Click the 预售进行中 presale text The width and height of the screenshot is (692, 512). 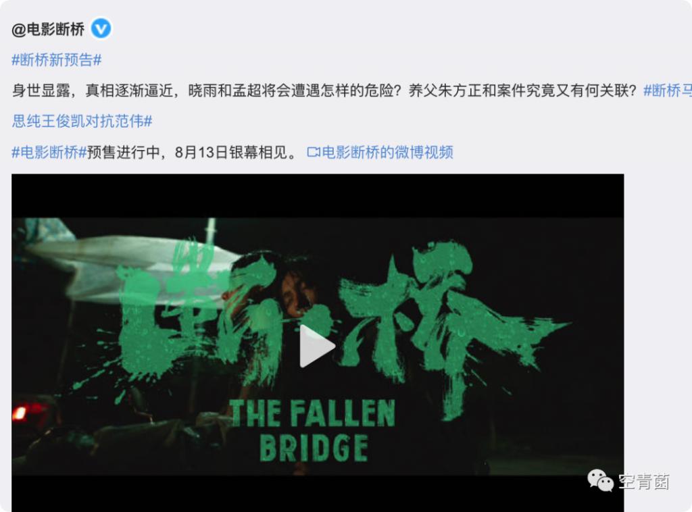pos(123,152)
